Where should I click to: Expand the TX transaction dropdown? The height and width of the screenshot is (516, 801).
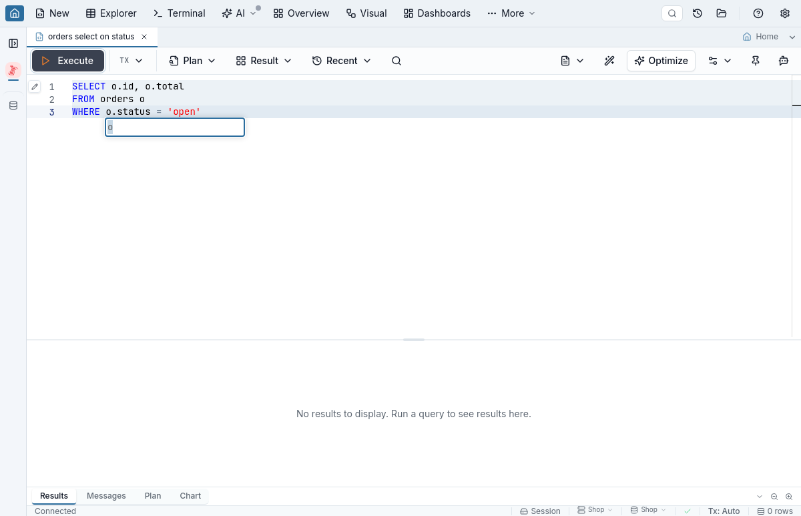click(x=131, y=61)
